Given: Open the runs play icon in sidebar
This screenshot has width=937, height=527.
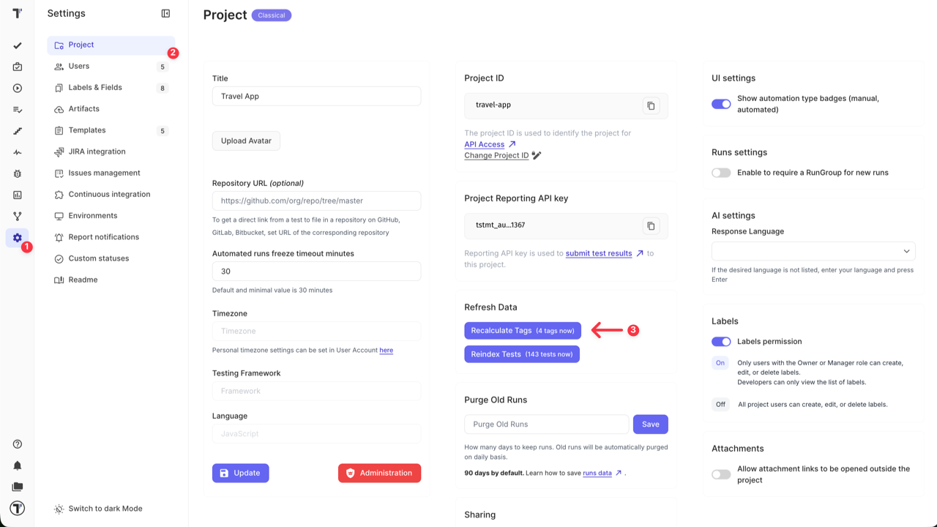Looking at the screenshot, I should tap(18, 88).
